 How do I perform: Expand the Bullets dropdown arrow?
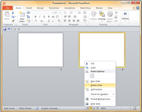[x=68, y=12]
